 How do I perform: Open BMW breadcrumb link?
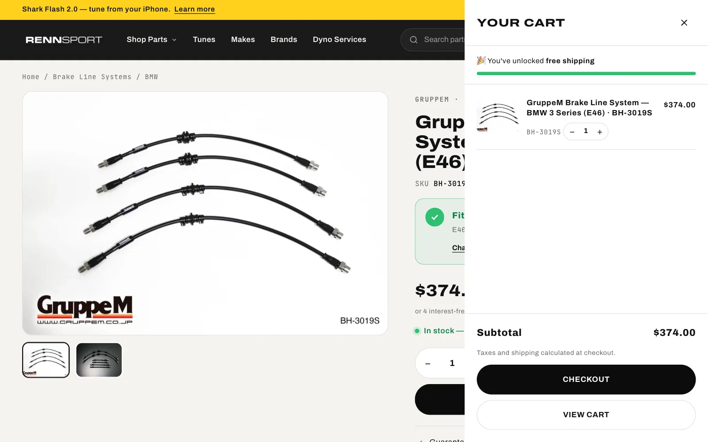click(151, 77)
